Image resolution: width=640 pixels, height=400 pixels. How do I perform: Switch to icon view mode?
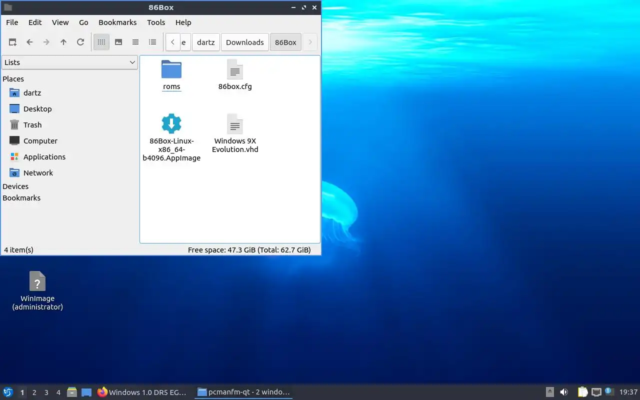(101, 42)
